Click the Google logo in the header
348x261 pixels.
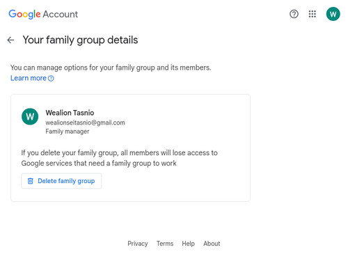[24, 14]
